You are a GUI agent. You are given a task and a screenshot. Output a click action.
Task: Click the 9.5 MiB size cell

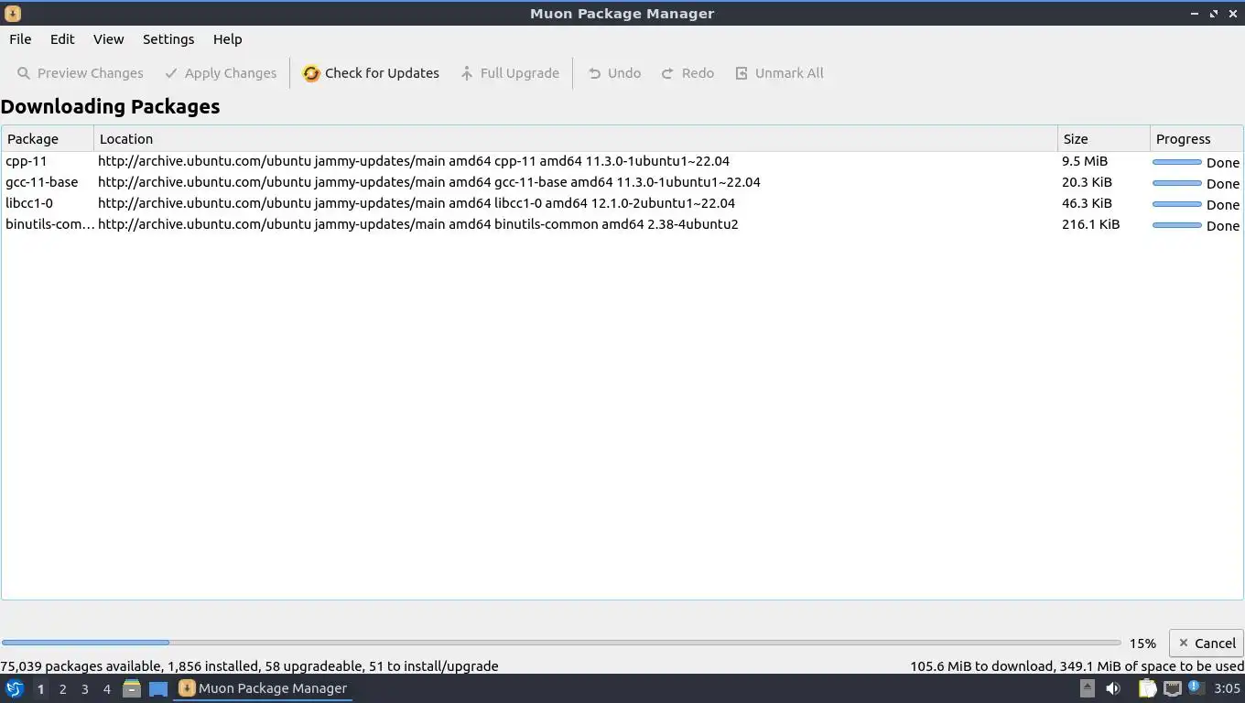click(1085, 161)
